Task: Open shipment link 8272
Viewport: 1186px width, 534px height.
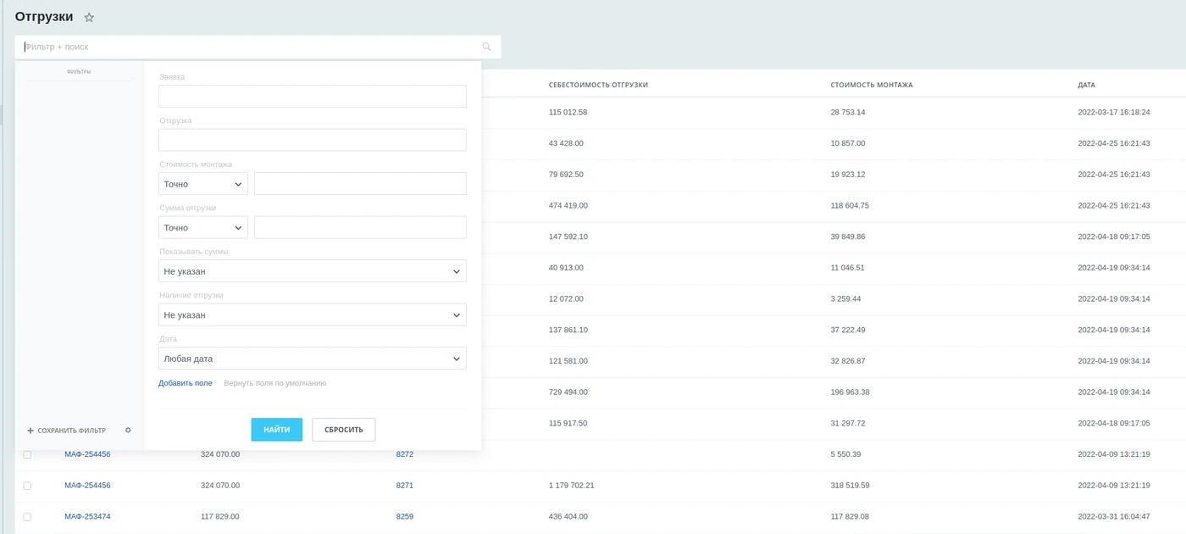Action: tap(405, 454)
